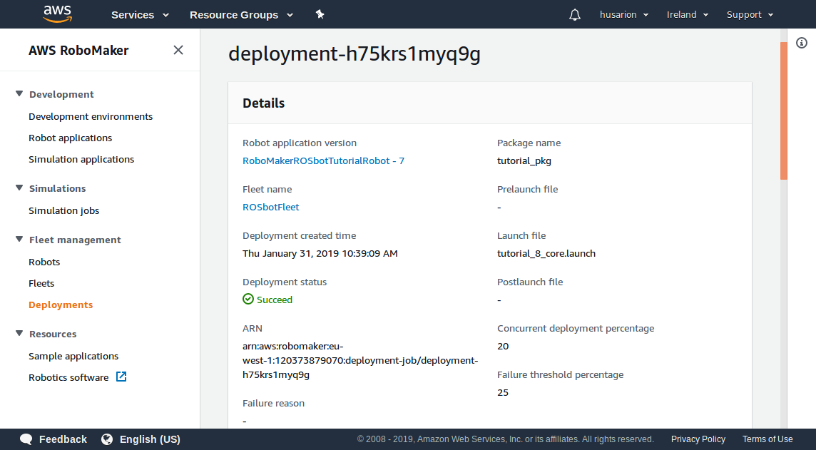This screenshot has height=450, width=816.
Task: Close the AWS RoboMaker sidebar
Action: tap(178, 50)
